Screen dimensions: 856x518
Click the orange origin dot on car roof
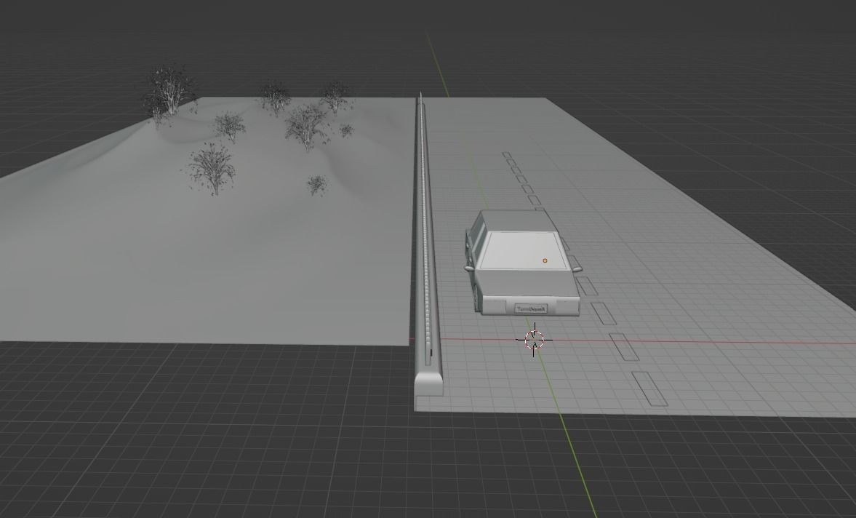point(545,261)
